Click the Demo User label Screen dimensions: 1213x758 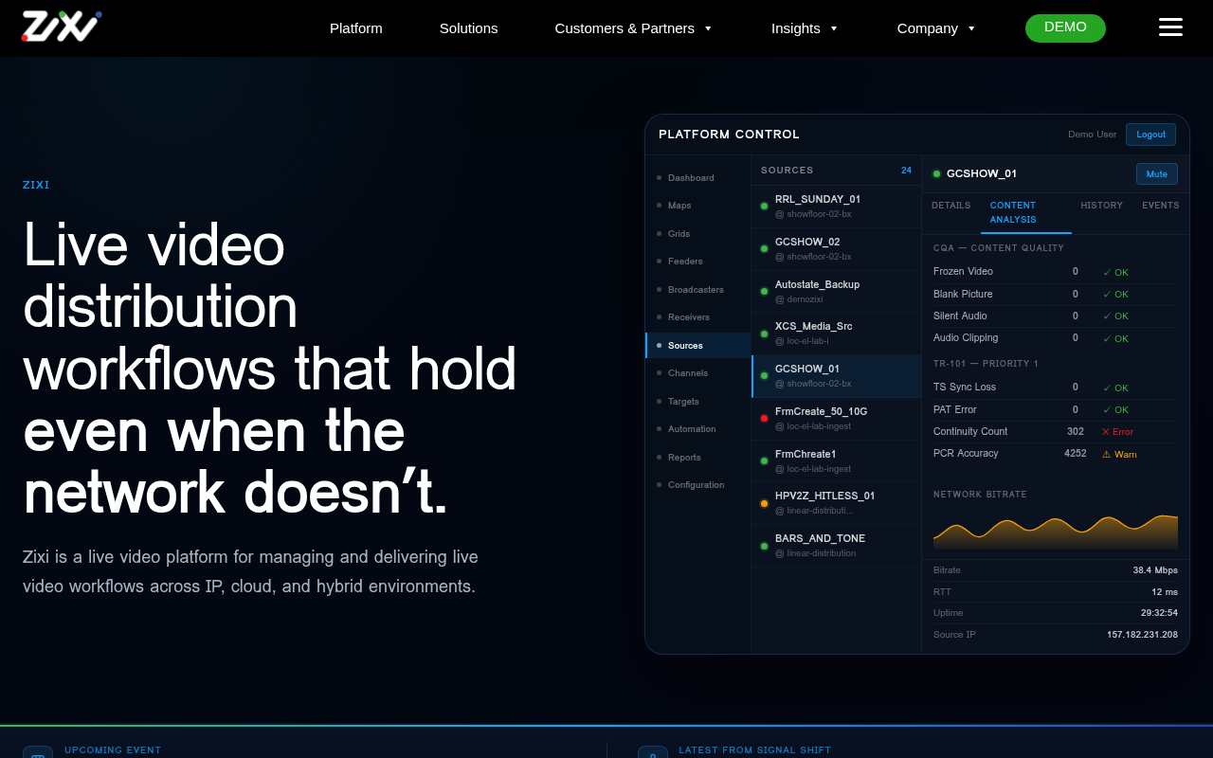click(1092, 135)
